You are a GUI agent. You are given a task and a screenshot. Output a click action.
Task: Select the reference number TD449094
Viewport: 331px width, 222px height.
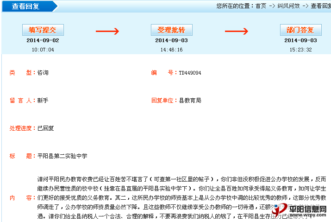190,73
